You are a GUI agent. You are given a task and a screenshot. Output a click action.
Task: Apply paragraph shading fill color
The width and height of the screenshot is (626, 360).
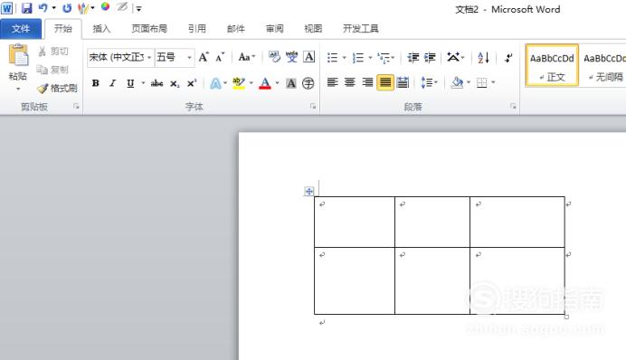coord(457,82)
